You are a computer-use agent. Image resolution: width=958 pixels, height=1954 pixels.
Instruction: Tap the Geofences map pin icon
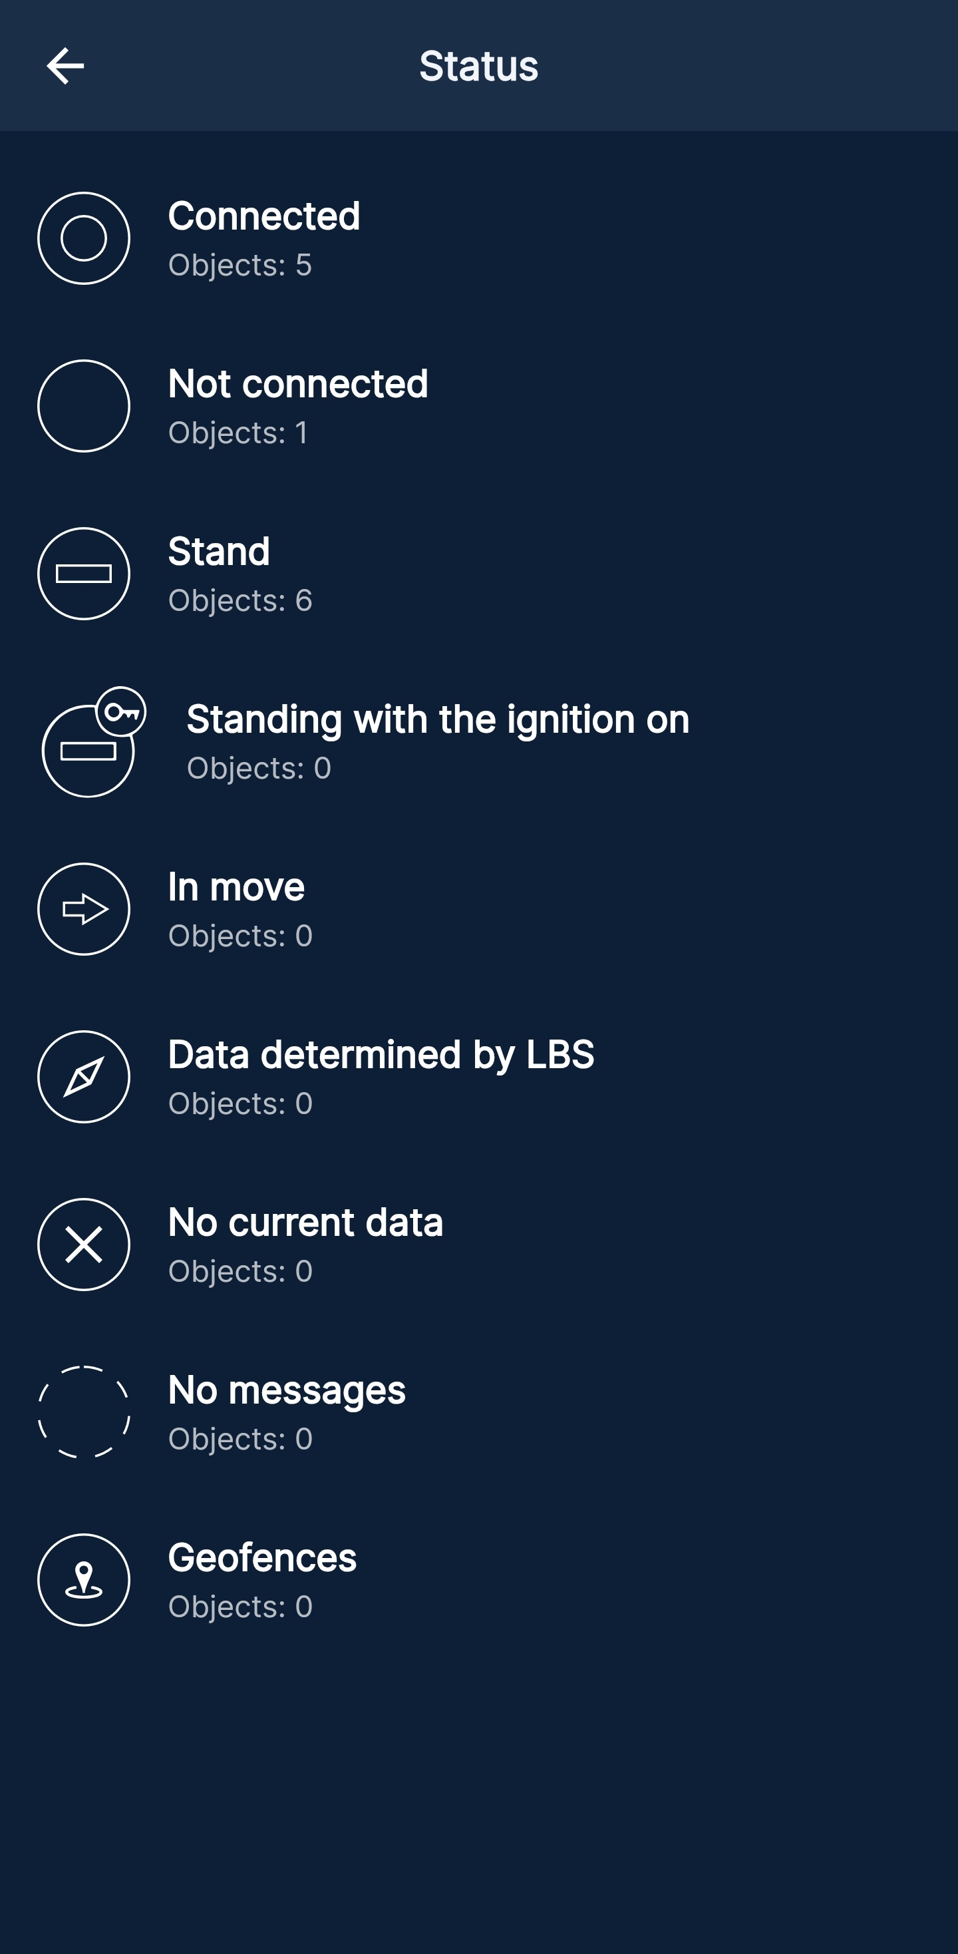(x=83, y=1579)
